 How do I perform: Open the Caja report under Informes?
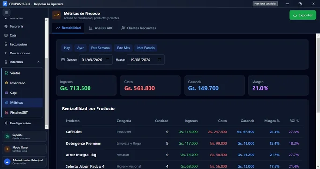22,92
